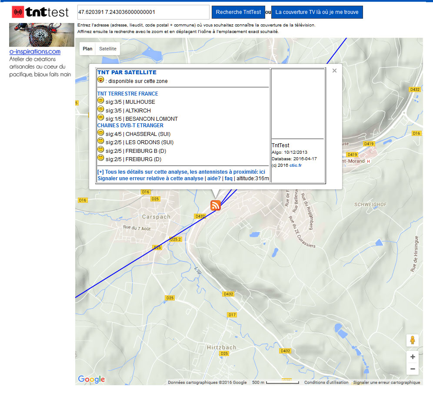Click the D25.2 road badge

[176, 239]
